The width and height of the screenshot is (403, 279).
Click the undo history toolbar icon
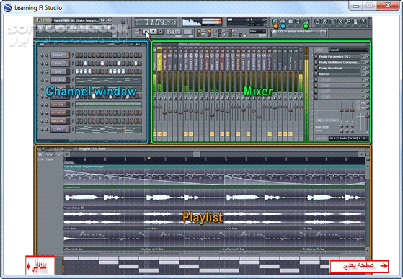click(x=317, y=22)
